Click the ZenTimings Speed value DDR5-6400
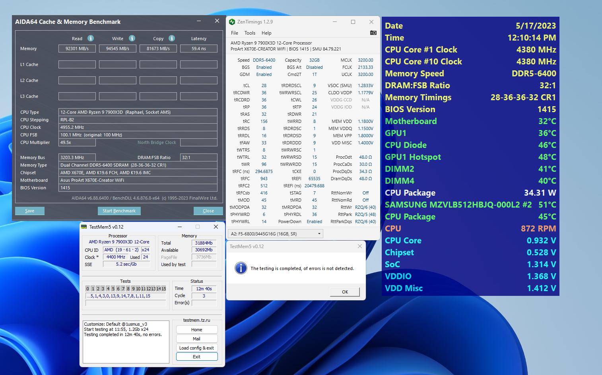The width and height of the screenshot is (602, 375). pyautogui.click(x=264, y=60)
